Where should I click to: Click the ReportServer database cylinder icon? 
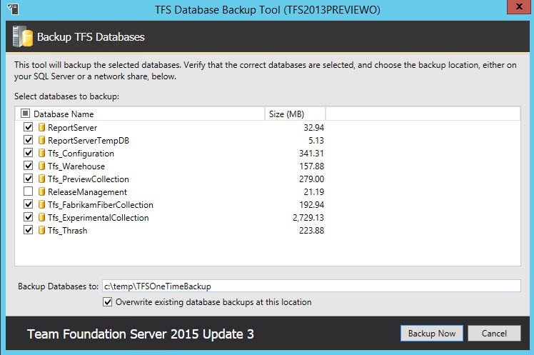pos(41,127)
